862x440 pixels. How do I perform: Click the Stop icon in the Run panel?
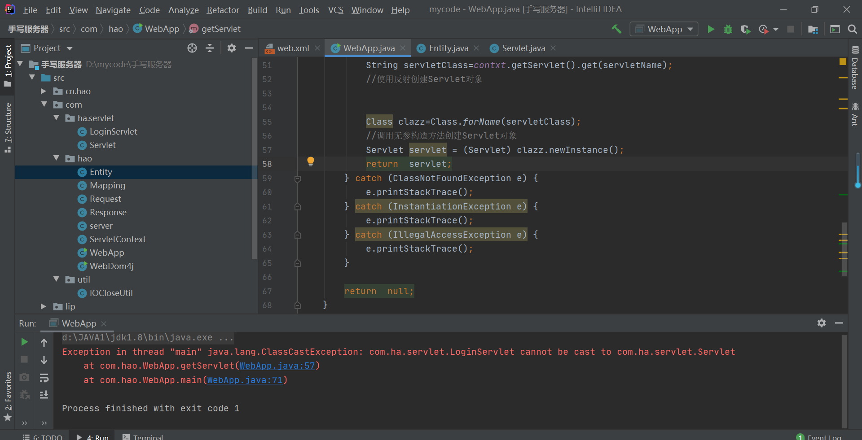[x=25, y=359]
